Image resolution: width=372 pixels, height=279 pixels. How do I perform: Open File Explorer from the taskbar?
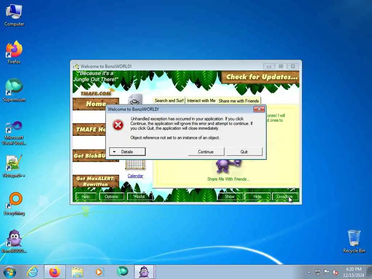(x=77, y=272)
